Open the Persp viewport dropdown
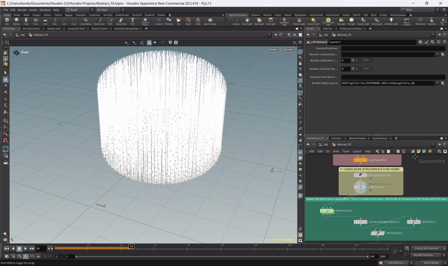Viewport: 448px width, 266px height. (x=274, y=50)
